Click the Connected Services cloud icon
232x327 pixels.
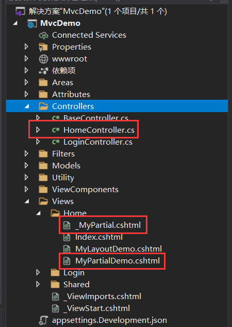[x=43, y=36]
